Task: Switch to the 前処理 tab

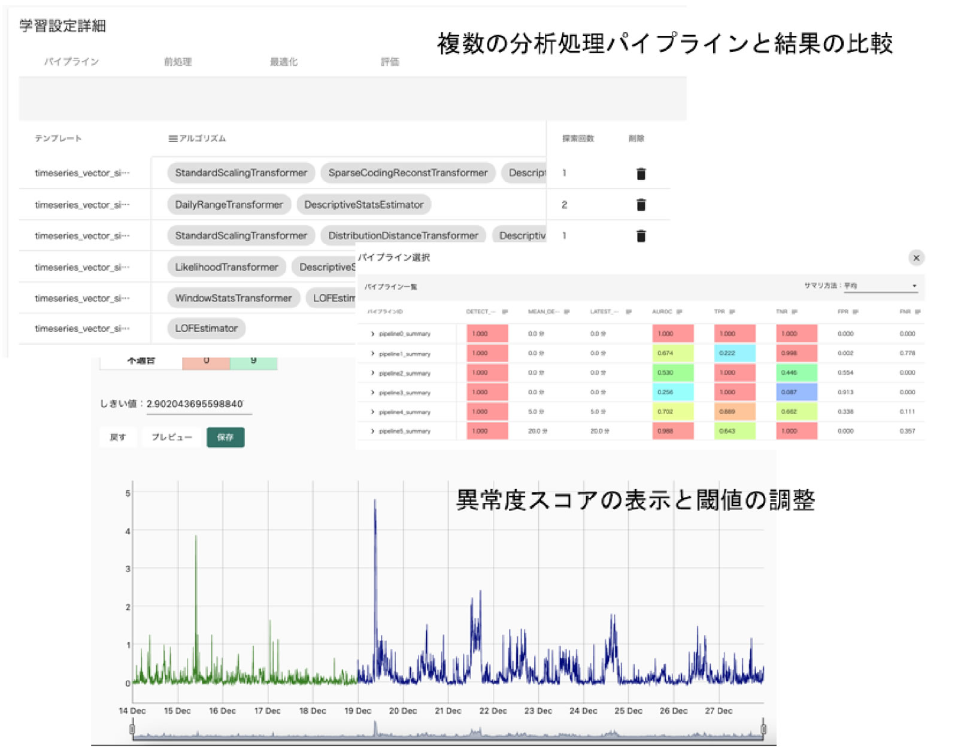Action: click(x=178, y=62)
